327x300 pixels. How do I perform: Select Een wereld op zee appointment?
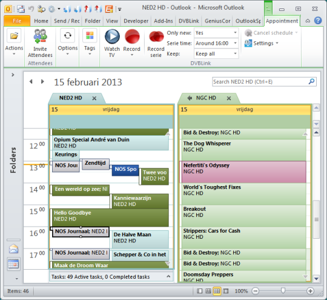coord(81,190)
